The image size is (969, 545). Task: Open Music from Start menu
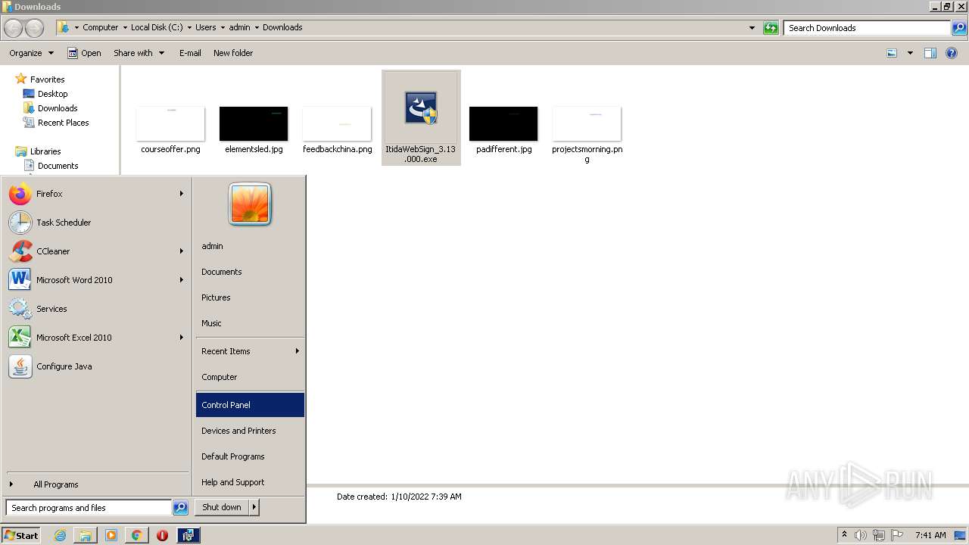click(250, 323)
